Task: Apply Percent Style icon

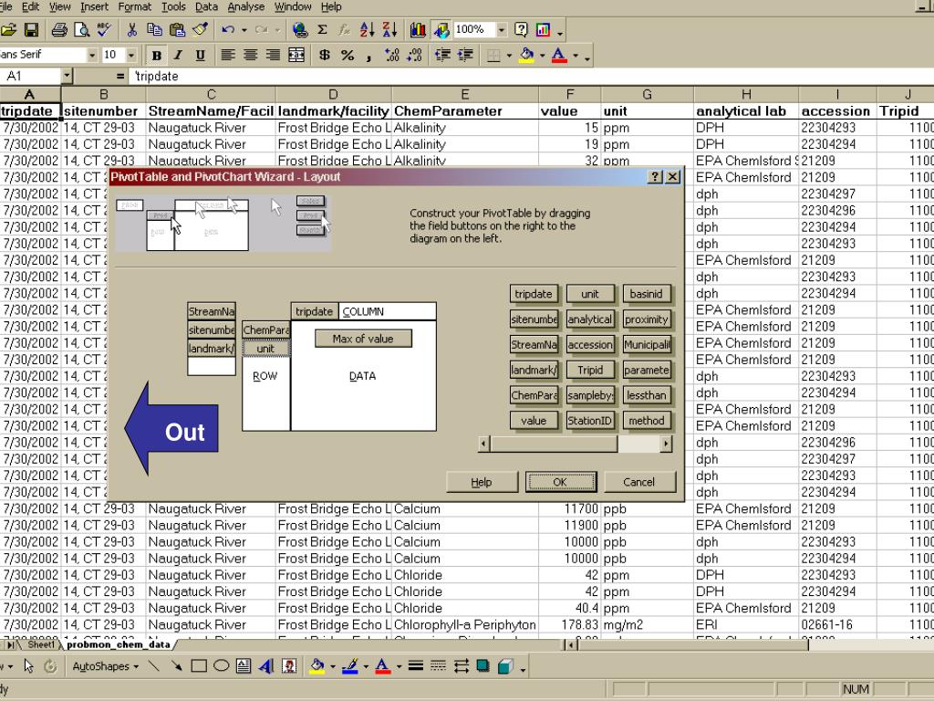Action: point(348,56)
